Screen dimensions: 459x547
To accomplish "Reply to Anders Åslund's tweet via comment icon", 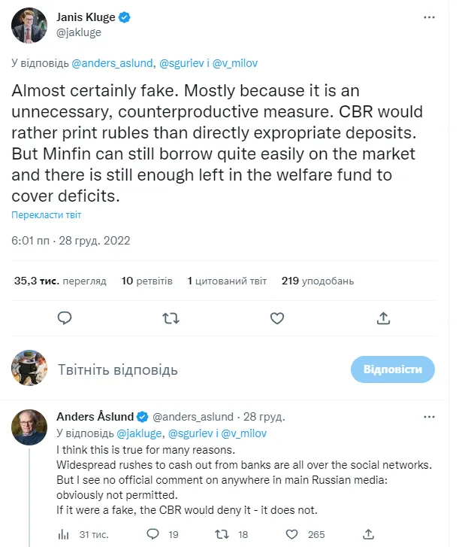I will (153, 534).
